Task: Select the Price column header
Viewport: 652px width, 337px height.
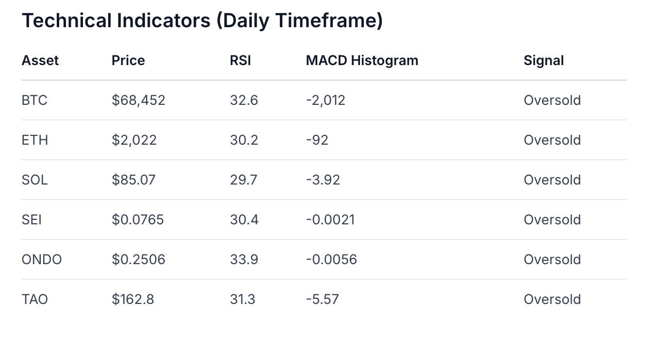Action: (x=128, y=61)
